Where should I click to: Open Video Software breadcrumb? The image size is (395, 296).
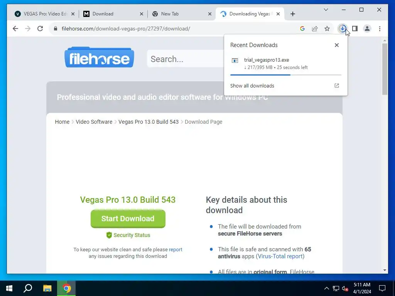pyautogui.click(x=94, y=122)
